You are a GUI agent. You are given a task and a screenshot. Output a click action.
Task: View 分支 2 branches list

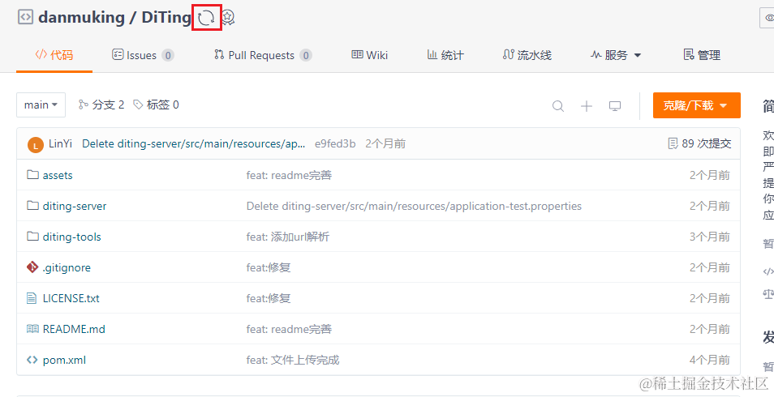pos(101,105)
